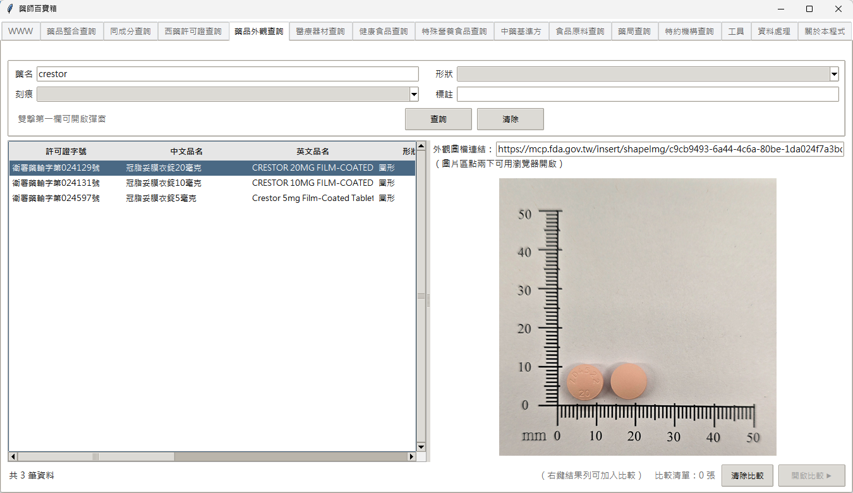Click the 查詢 search button
Image resolution: width=853 pixels, height=493 pixels.
click(439, 119)
